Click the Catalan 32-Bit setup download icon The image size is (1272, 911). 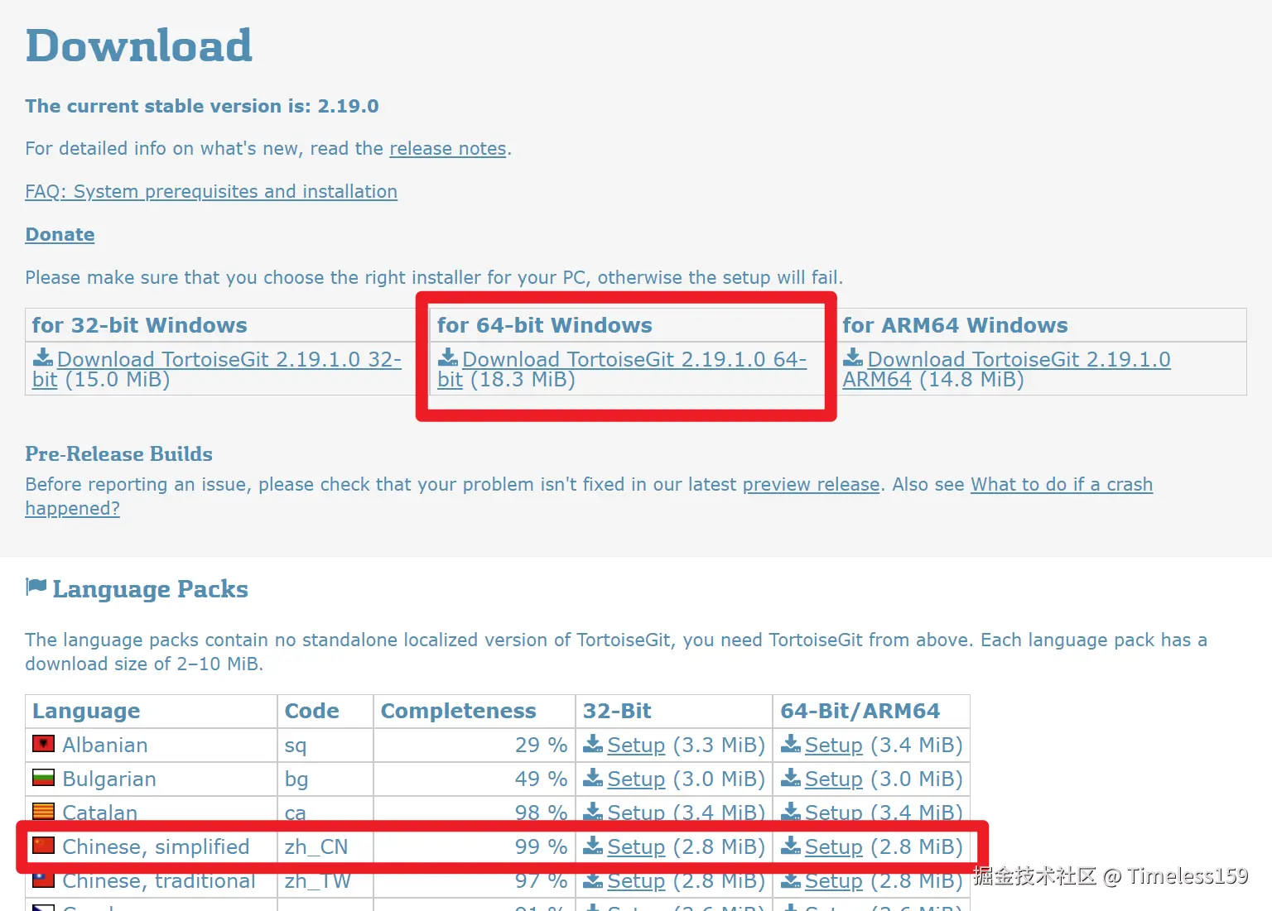click(x=593, y=812)
